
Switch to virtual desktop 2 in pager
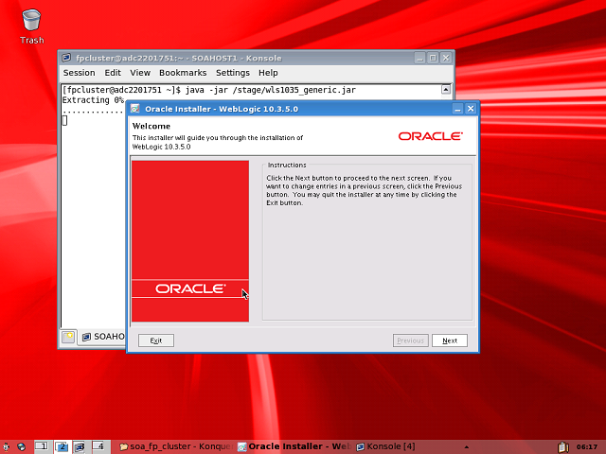click(x=62, y=446)
